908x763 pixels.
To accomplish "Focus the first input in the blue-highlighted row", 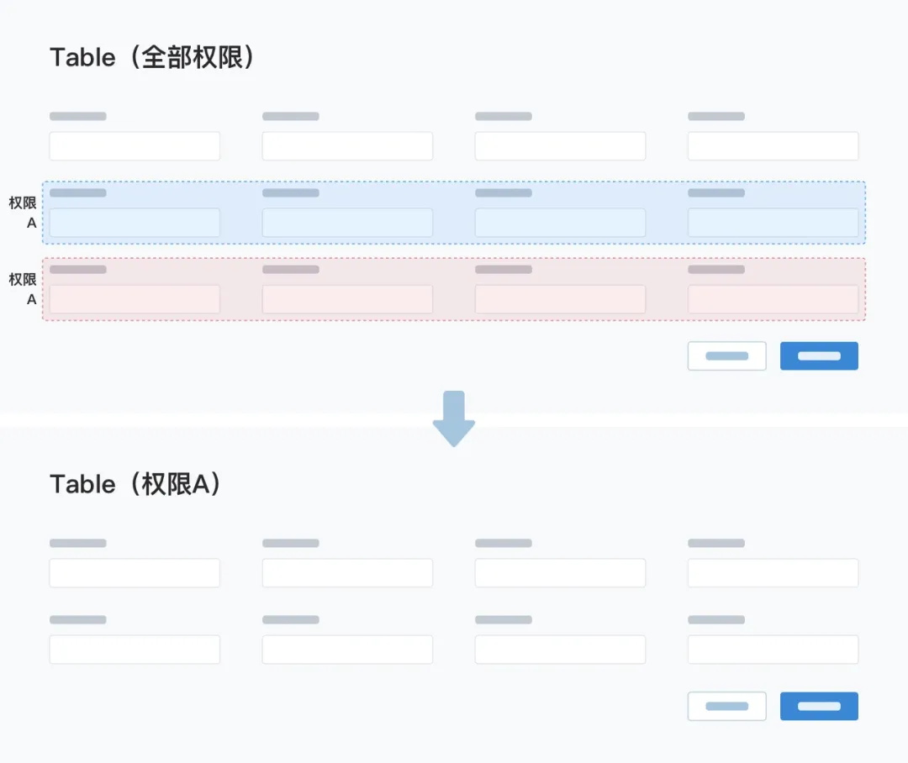I will pyautogui.click(x=135, y=223).
